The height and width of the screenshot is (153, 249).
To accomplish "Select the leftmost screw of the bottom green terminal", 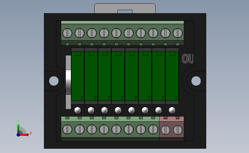I will pyautogui.click(x=67, y=129).
